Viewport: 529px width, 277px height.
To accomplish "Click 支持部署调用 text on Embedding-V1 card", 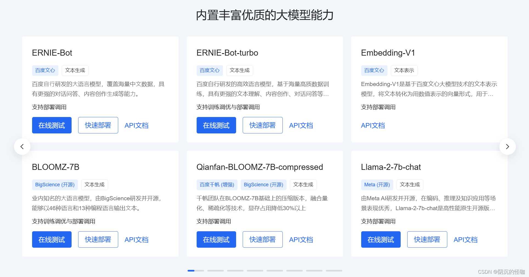I will click(378, 107).
